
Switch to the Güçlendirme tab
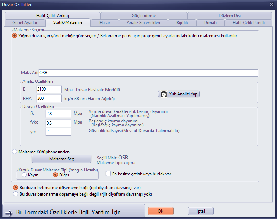(144, 16)
